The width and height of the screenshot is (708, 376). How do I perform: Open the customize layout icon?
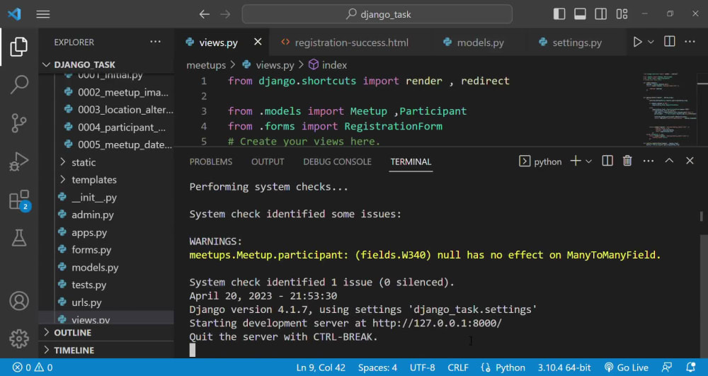pyautogui.click(x=622, y=14)
